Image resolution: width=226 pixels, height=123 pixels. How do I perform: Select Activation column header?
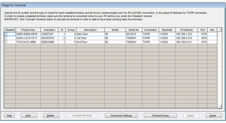(x=49, y=30)
